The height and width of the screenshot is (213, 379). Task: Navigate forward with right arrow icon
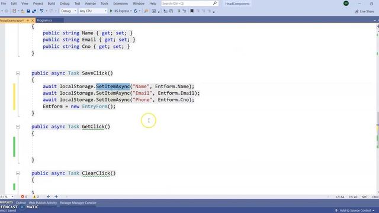tap(56, 197)
